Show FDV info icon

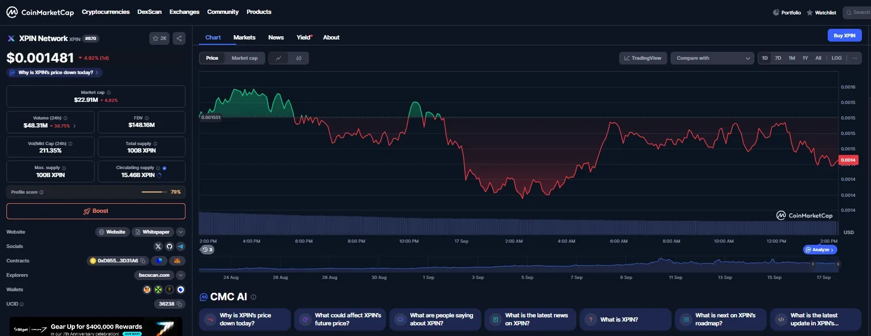(x=147, y=118)
